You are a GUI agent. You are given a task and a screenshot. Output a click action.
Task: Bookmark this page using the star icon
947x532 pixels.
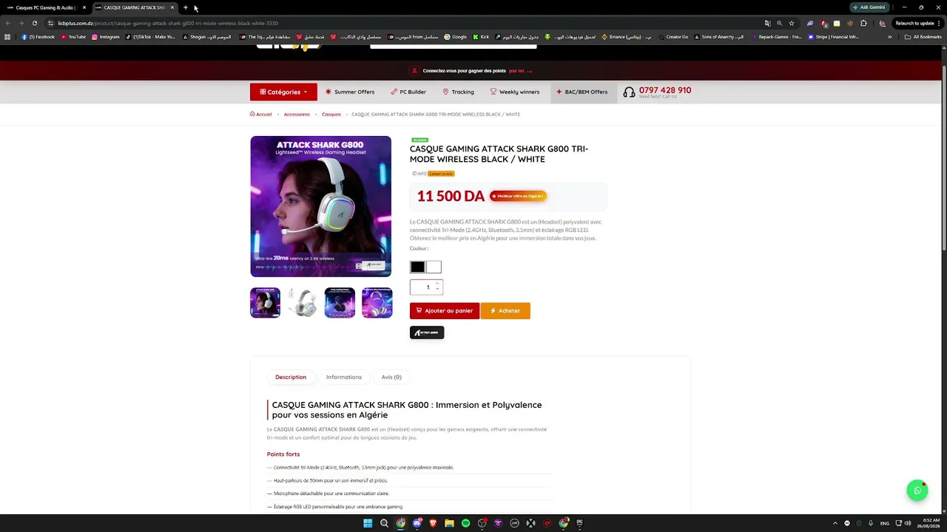tap(792, 23)
